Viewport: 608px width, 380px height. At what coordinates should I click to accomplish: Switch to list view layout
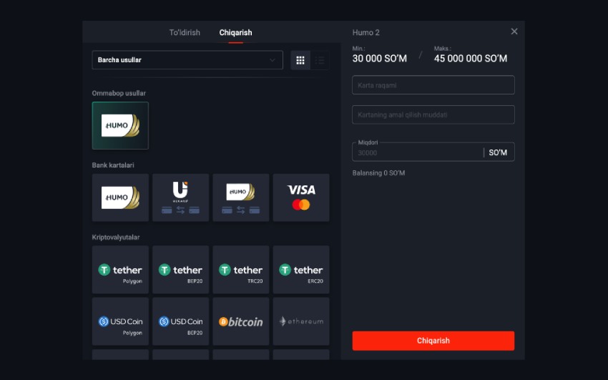click(320, 60)
